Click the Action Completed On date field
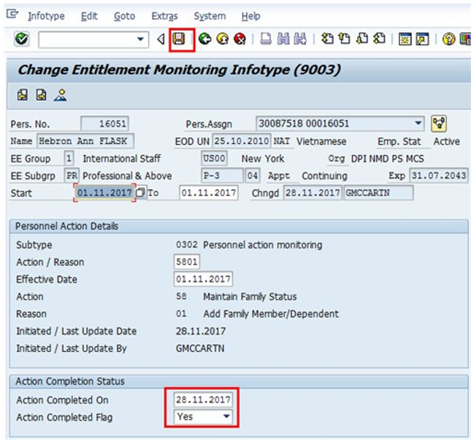471x441 pixels. [x=203, y=399]
